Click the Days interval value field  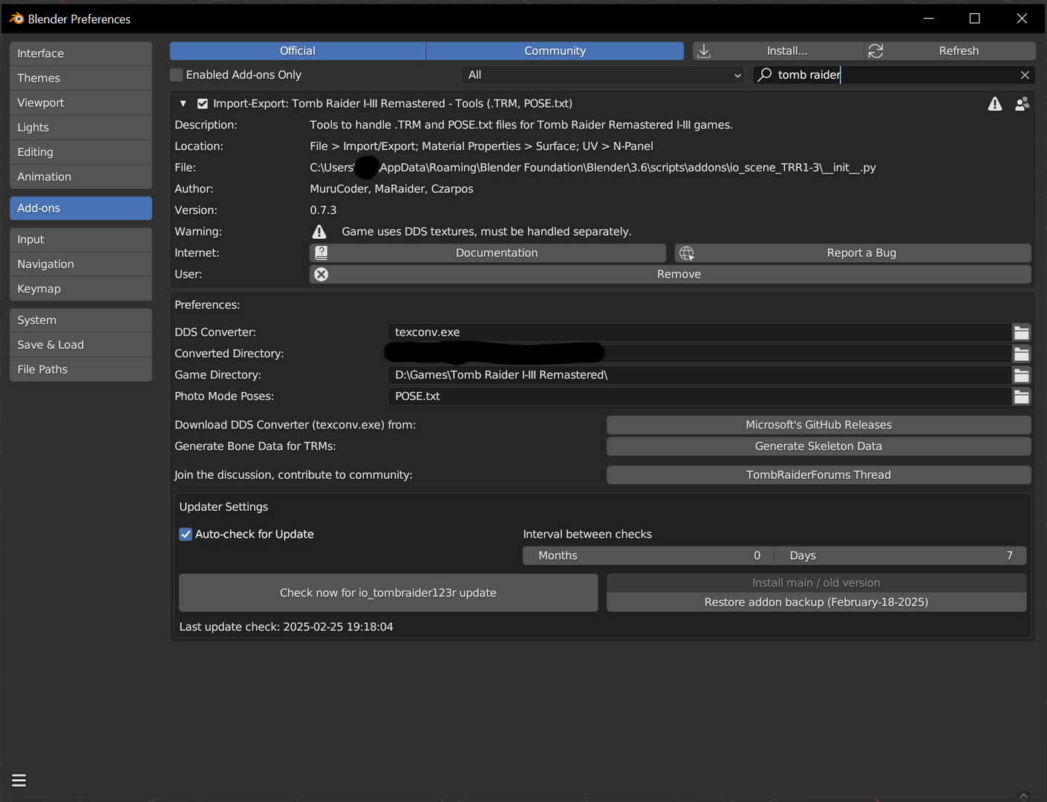901,555
